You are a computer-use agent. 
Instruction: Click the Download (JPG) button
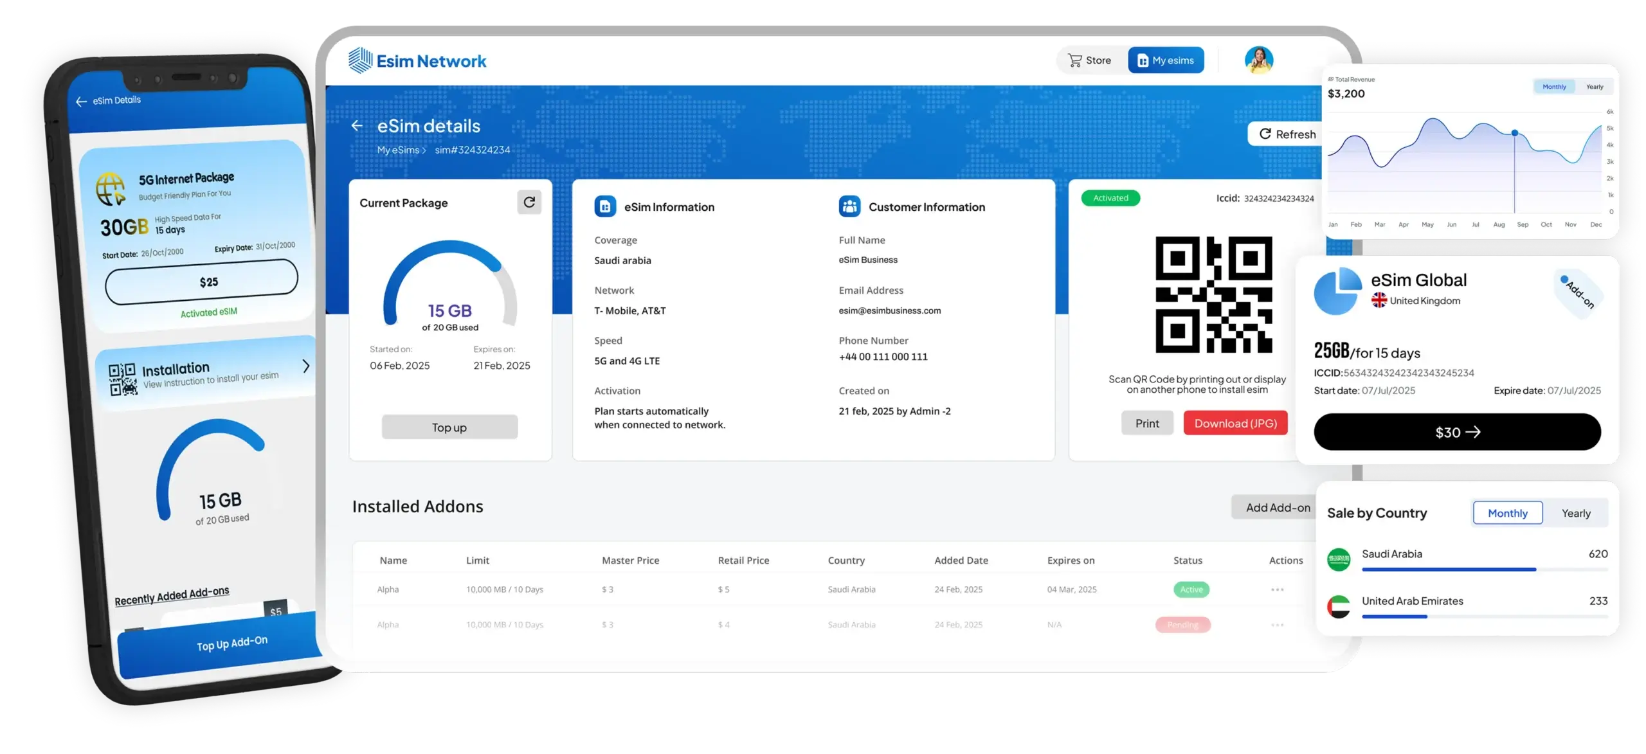point(1235,423)
